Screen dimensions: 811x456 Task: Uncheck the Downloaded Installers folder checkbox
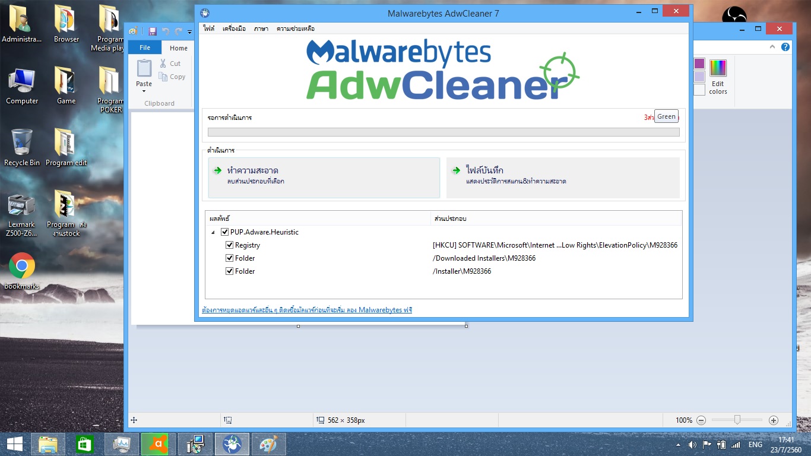[x=230, y=258]
